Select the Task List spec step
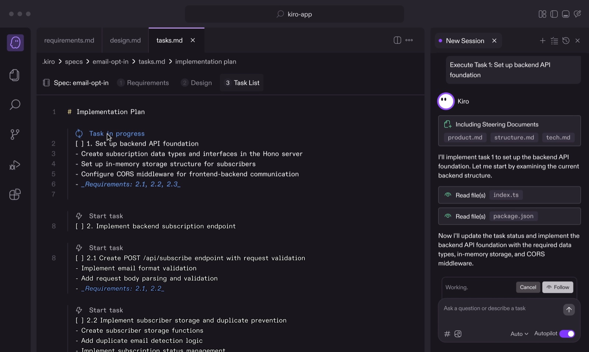The height and width of the screenshot is (352, 589). (242, 83)
